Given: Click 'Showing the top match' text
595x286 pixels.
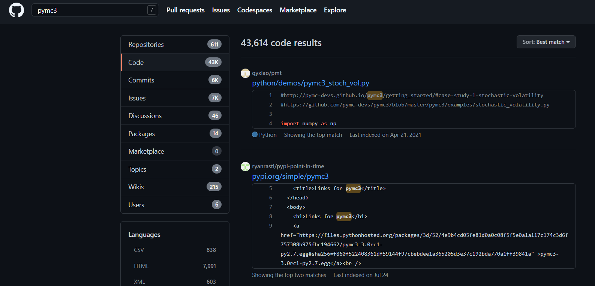Looking at the screenshot, I should 313,135.
